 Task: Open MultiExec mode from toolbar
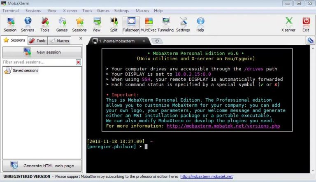pyautogui.click(x=149, y=25)
